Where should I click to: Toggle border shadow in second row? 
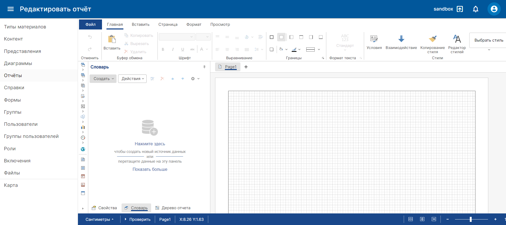point(272,49)
